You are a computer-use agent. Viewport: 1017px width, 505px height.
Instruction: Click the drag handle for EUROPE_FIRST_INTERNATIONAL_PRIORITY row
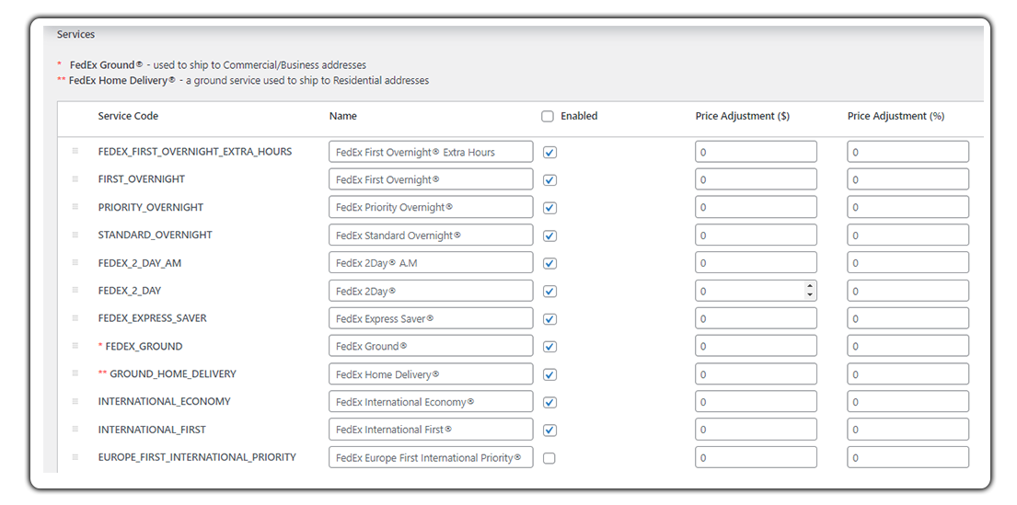coord(75,457)
